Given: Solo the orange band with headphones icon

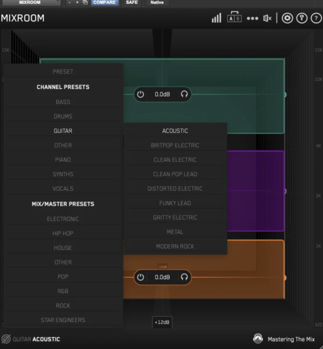Looking at the screenshot, I should click(184, 277).
